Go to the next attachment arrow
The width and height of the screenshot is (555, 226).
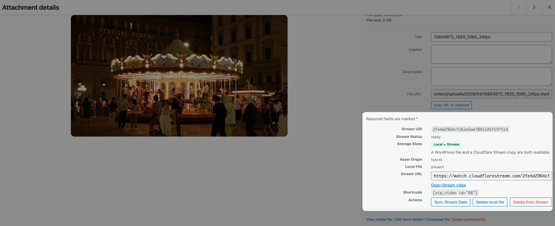[534, 7]
